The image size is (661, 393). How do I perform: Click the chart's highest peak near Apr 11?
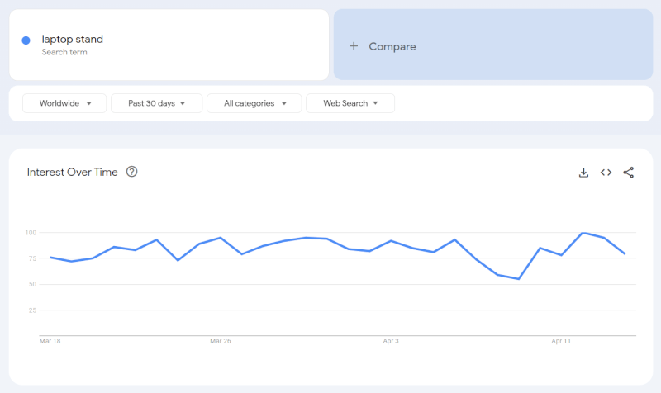pos(583,233)
